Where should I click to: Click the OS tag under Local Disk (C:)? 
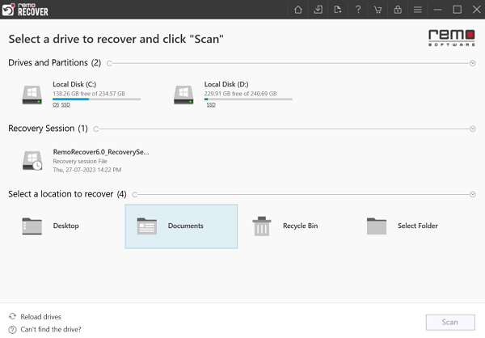point(56,105)
